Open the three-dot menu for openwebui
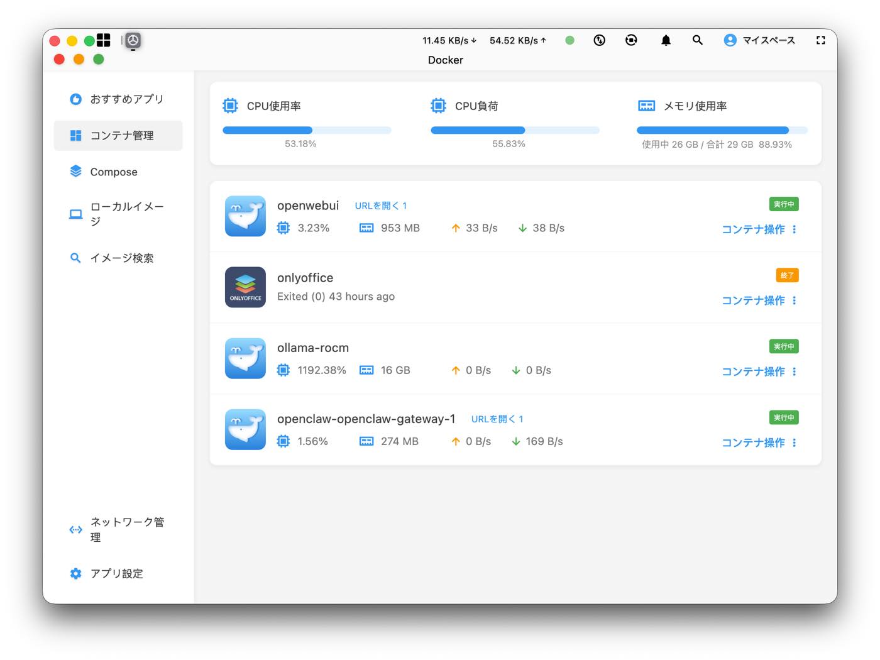This screenshot has width=880, height=660. (795, 229)
